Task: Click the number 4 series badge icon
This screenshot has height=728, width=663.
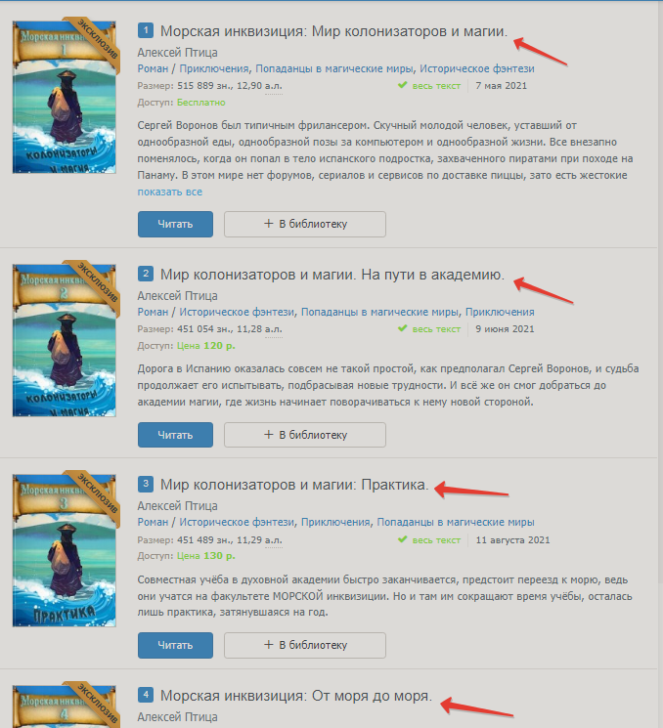Action: point(146,695)
